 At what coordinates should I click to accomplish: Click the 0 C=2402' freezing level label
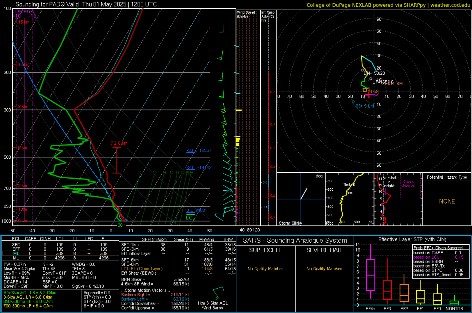(196, 210)
